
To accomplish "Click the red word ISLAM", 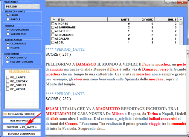I will (52, 109).
